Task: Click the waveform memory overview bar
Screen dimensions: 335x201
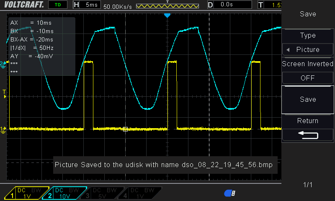Action: click(x=167, y=6)
